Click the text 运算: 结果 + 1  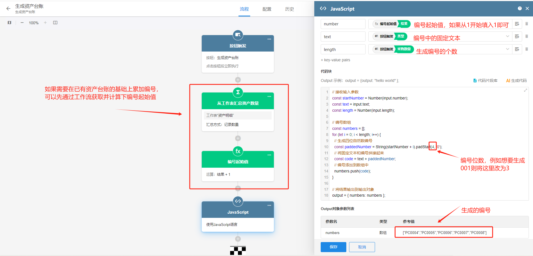point(218,174)
